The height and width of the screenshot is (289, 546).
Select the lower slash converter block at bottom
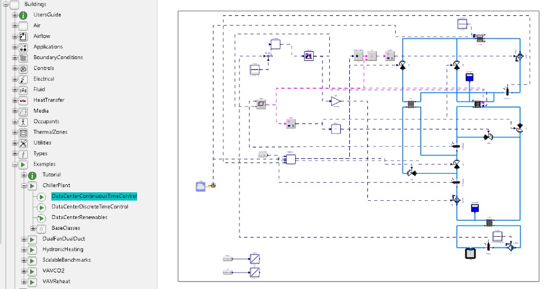255,272
